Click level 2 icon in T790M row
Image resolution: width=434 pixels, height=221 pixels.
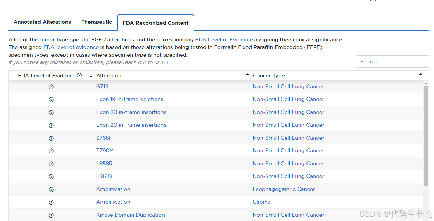[x=51, y=151]
